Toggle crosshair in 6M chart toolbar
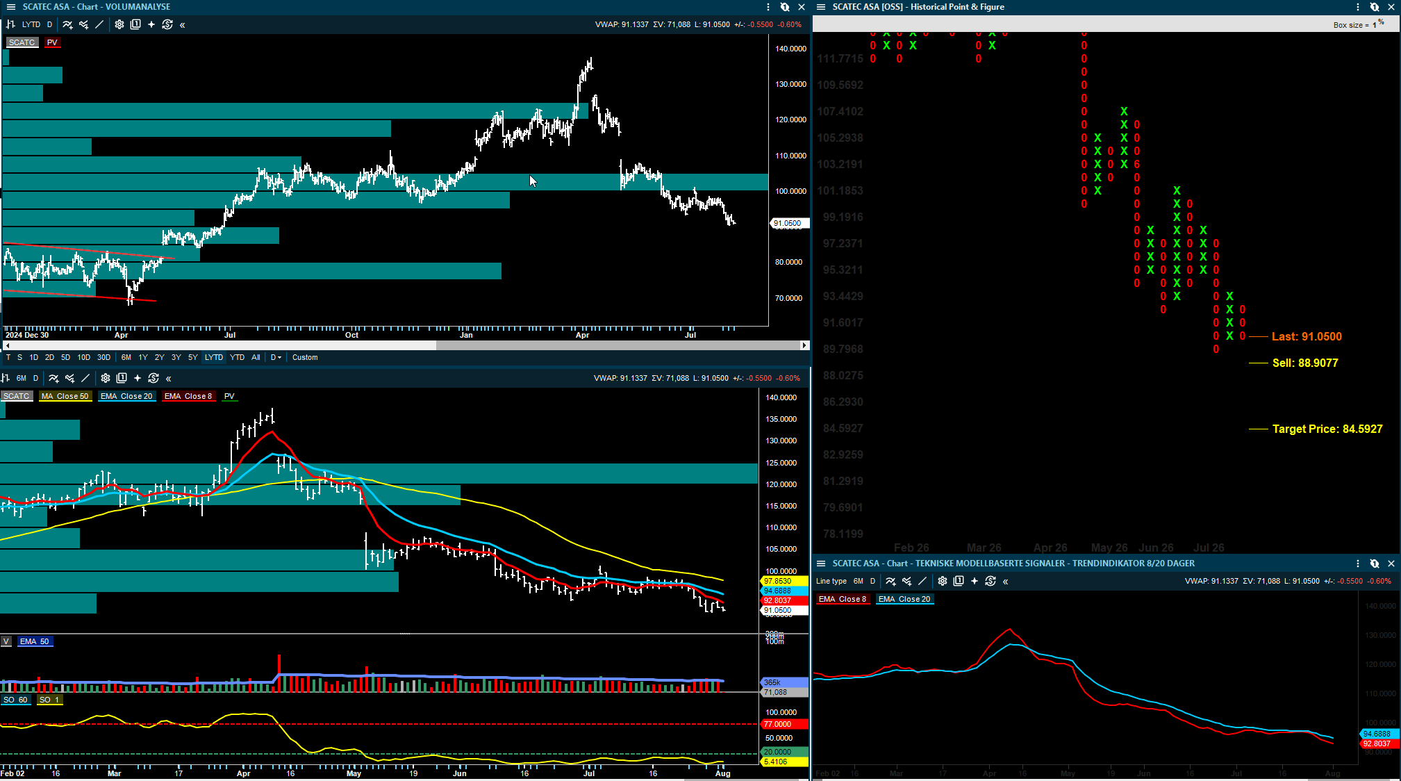The width and height of the screenshot is (1401, 781). [x=138, y=378]
